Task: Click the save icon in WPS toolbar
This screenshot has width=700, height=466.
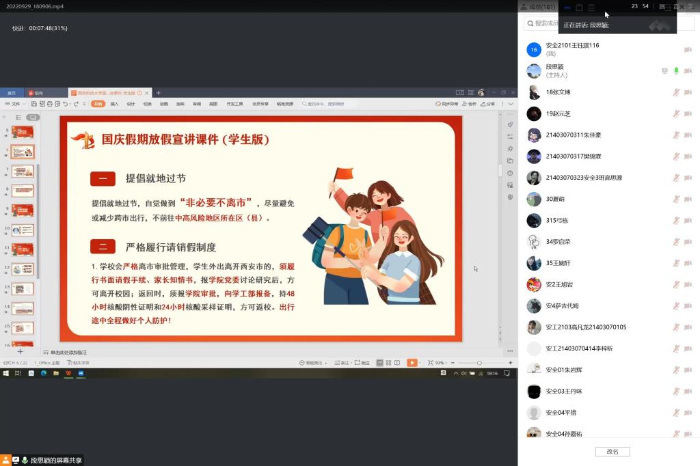Action: coord(34,104)
